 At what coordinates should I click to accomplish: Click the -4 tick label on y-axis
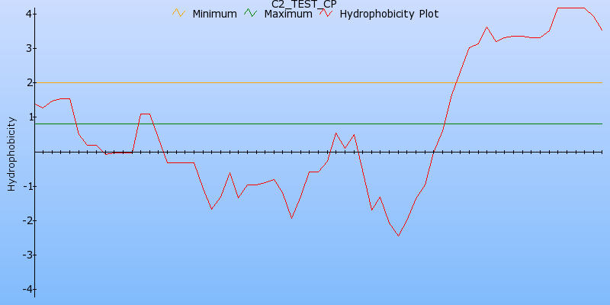coord(26,289)
